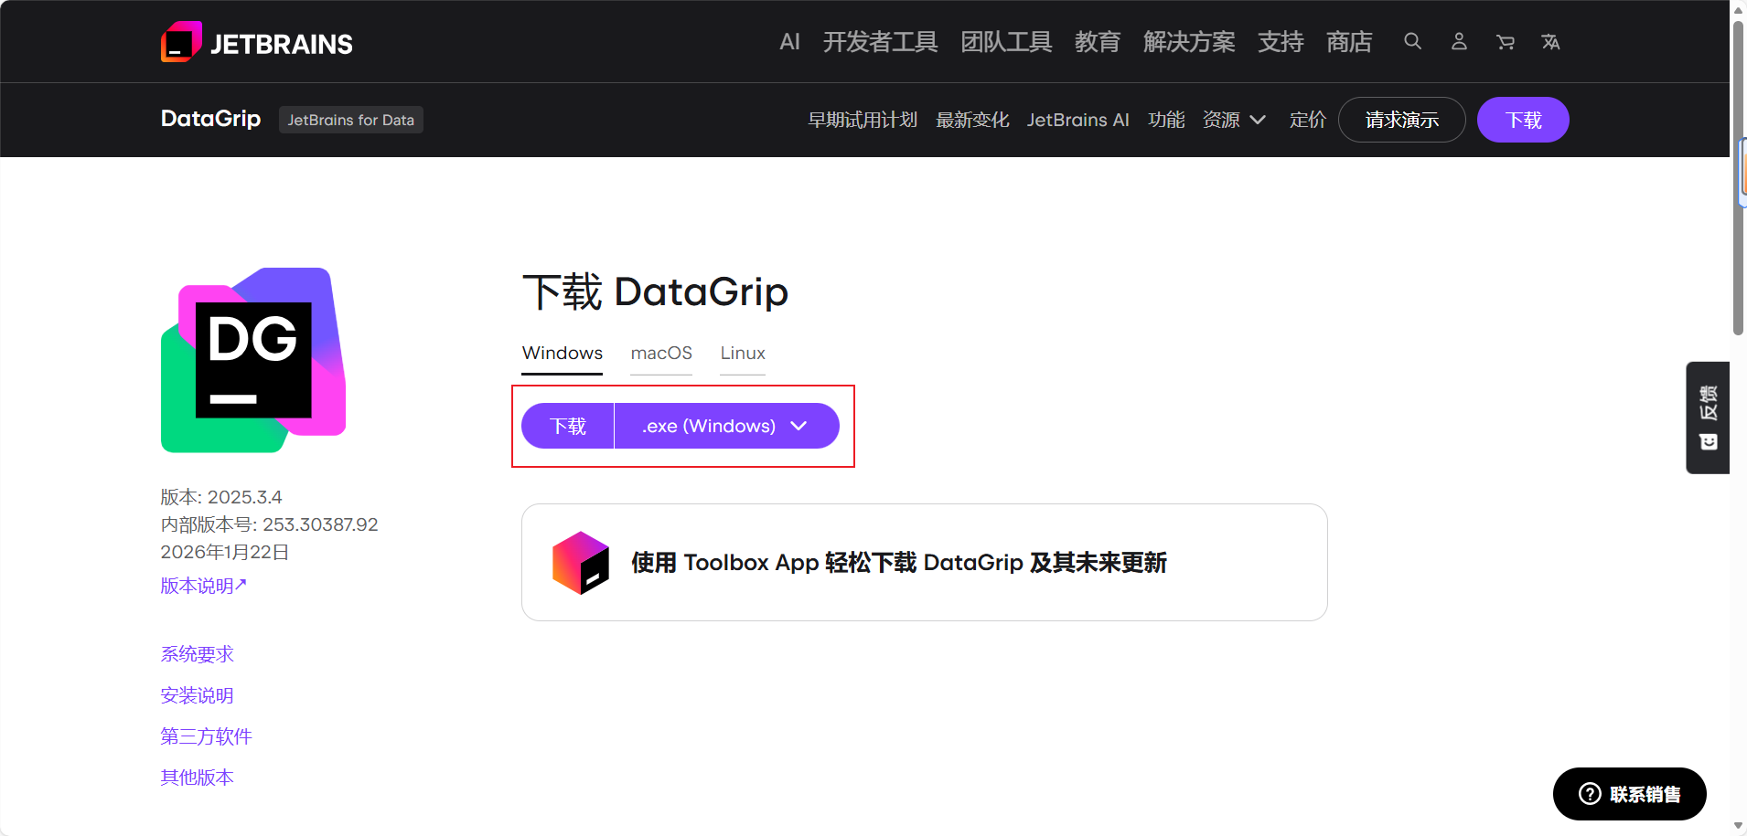1747x836 pixels.
Task: Open the 第三方软件 link
Action: [x=207, y=736]
